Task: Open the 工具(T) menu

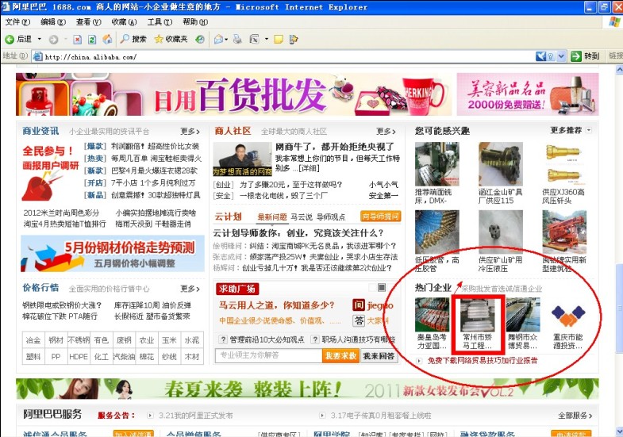Action: pos(160,22)
